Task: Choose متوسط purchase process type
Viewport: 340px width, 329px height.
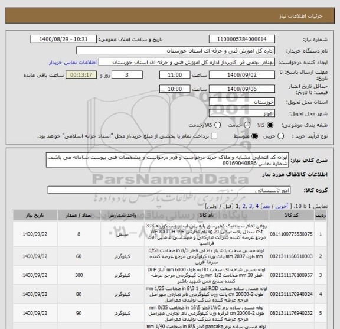Action: (x=254, y=136)
